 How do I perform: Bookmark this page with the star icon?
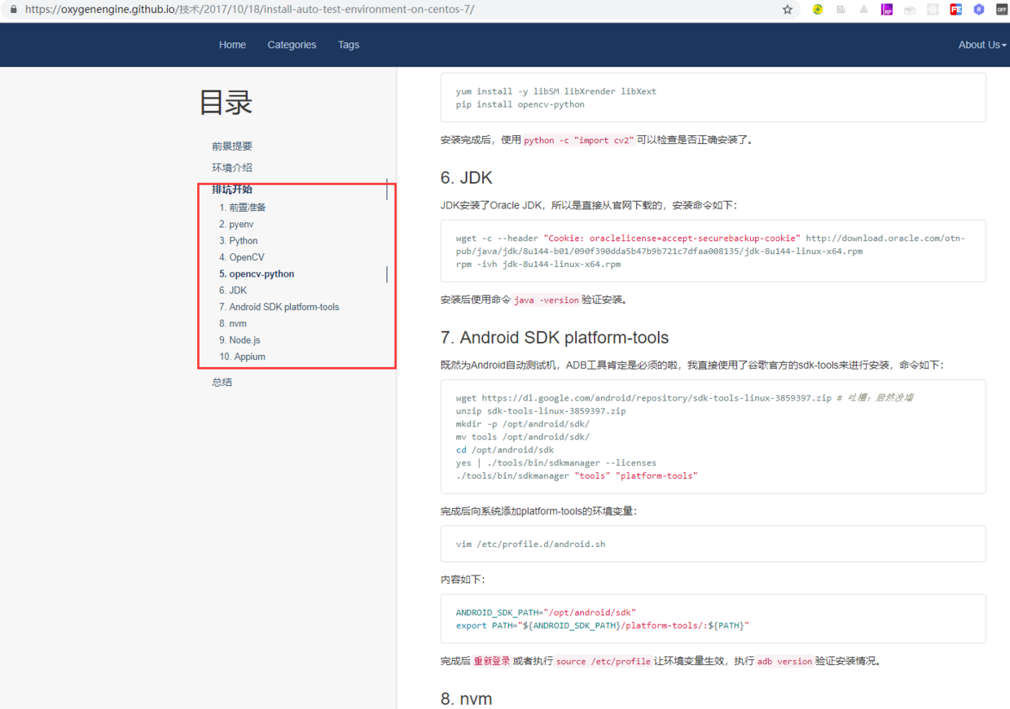click(x=788, y=10)
